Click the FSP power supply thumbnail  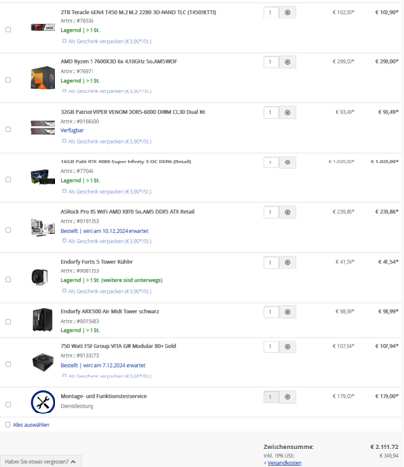tap(43, 362)
